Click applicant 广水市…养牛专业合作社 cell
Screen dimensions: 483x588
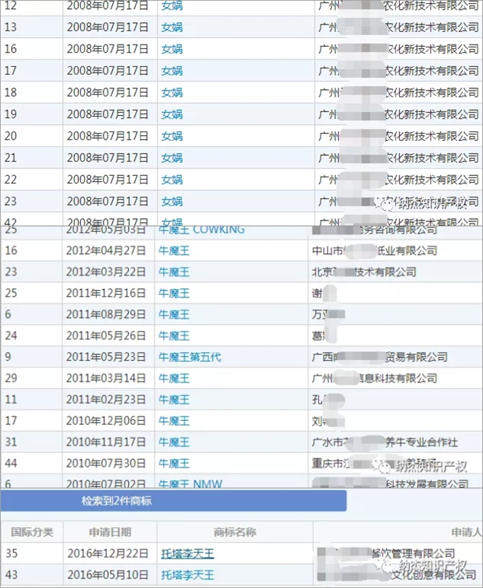pos(385,442)
